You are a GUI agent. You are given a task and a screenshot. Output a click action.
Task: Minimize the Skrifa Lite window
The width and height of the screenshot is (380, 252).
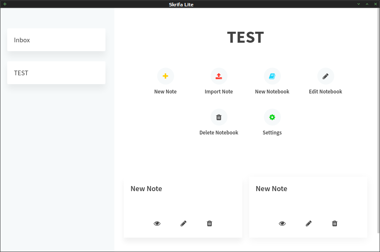click(359, 4)
